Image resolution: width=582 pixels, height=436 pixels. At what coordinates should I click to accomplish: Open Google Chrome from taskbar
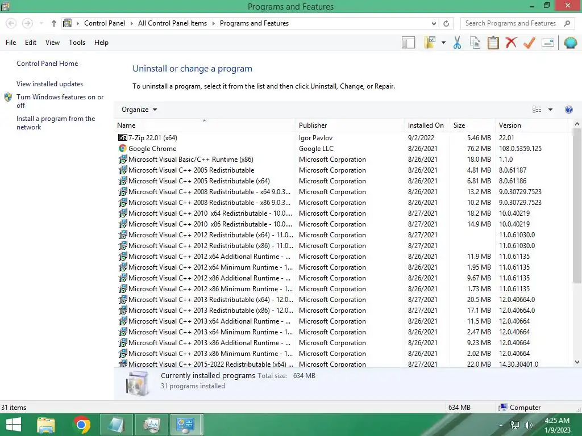click(82, 425)
